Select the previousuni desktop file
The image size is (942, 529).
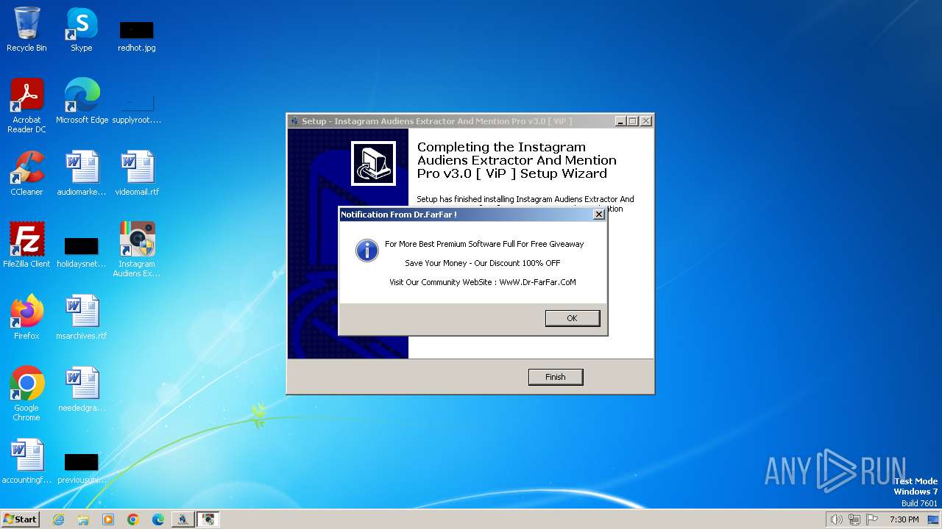[82, 468]
